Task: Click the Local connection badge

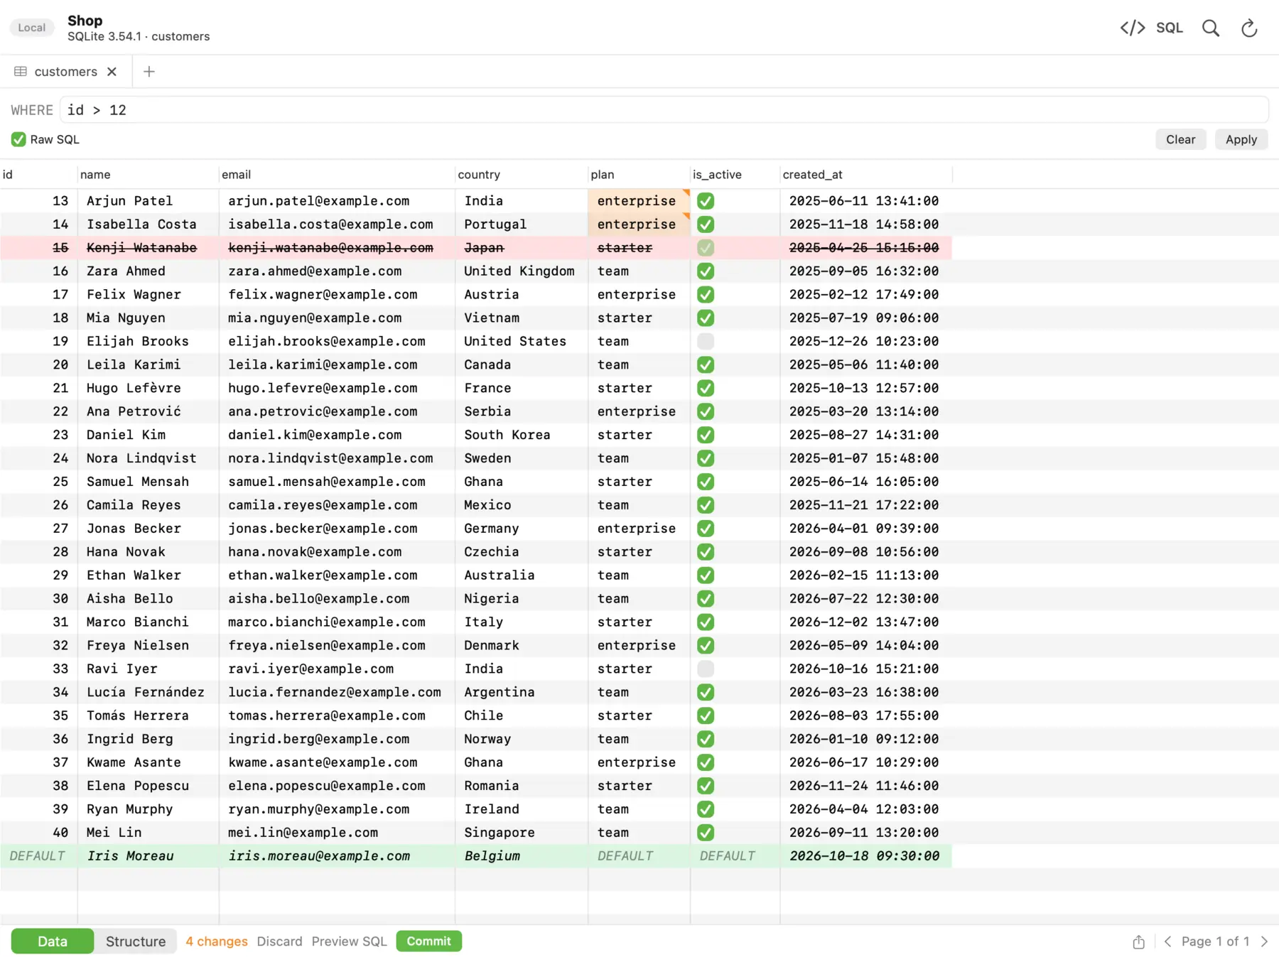Action: click(x=31, y=28)
